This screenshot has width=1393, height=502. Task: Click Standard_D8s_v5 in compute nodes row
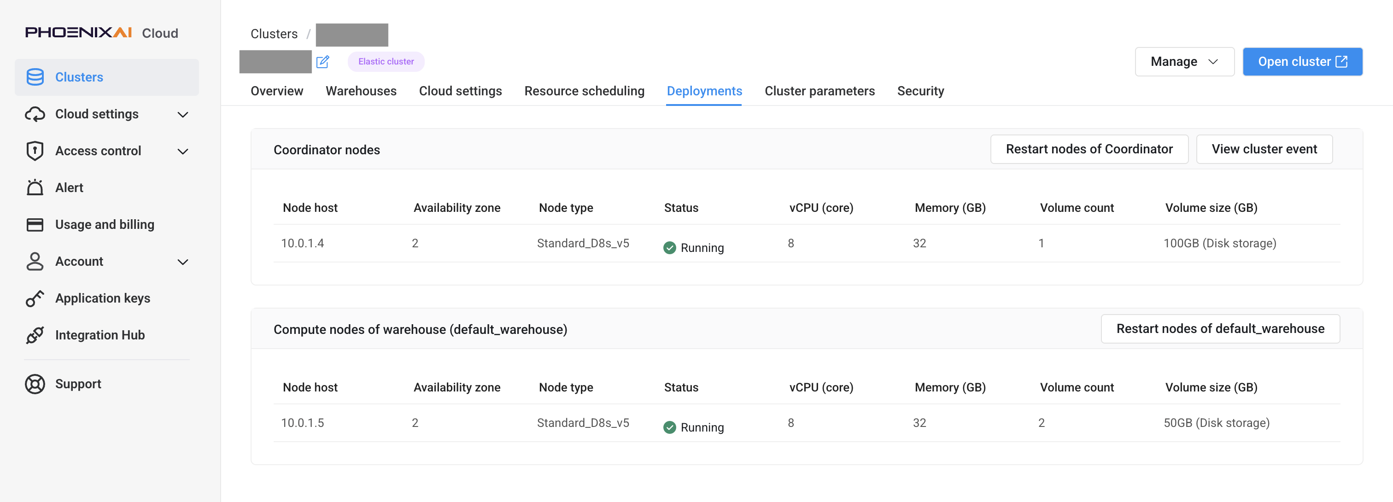pos(583,423)
